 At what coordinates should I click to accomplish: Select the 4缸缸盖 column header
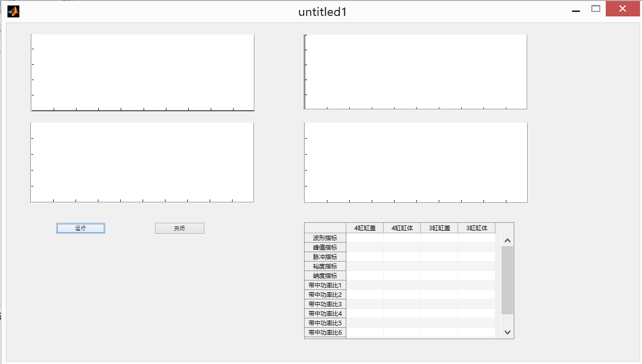(365, 228)
